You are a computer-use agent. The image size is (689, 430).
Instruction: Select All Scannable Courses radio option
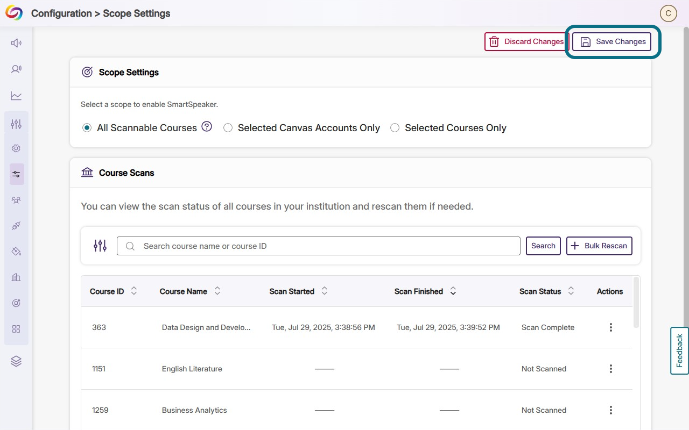(x=87, y=128)
